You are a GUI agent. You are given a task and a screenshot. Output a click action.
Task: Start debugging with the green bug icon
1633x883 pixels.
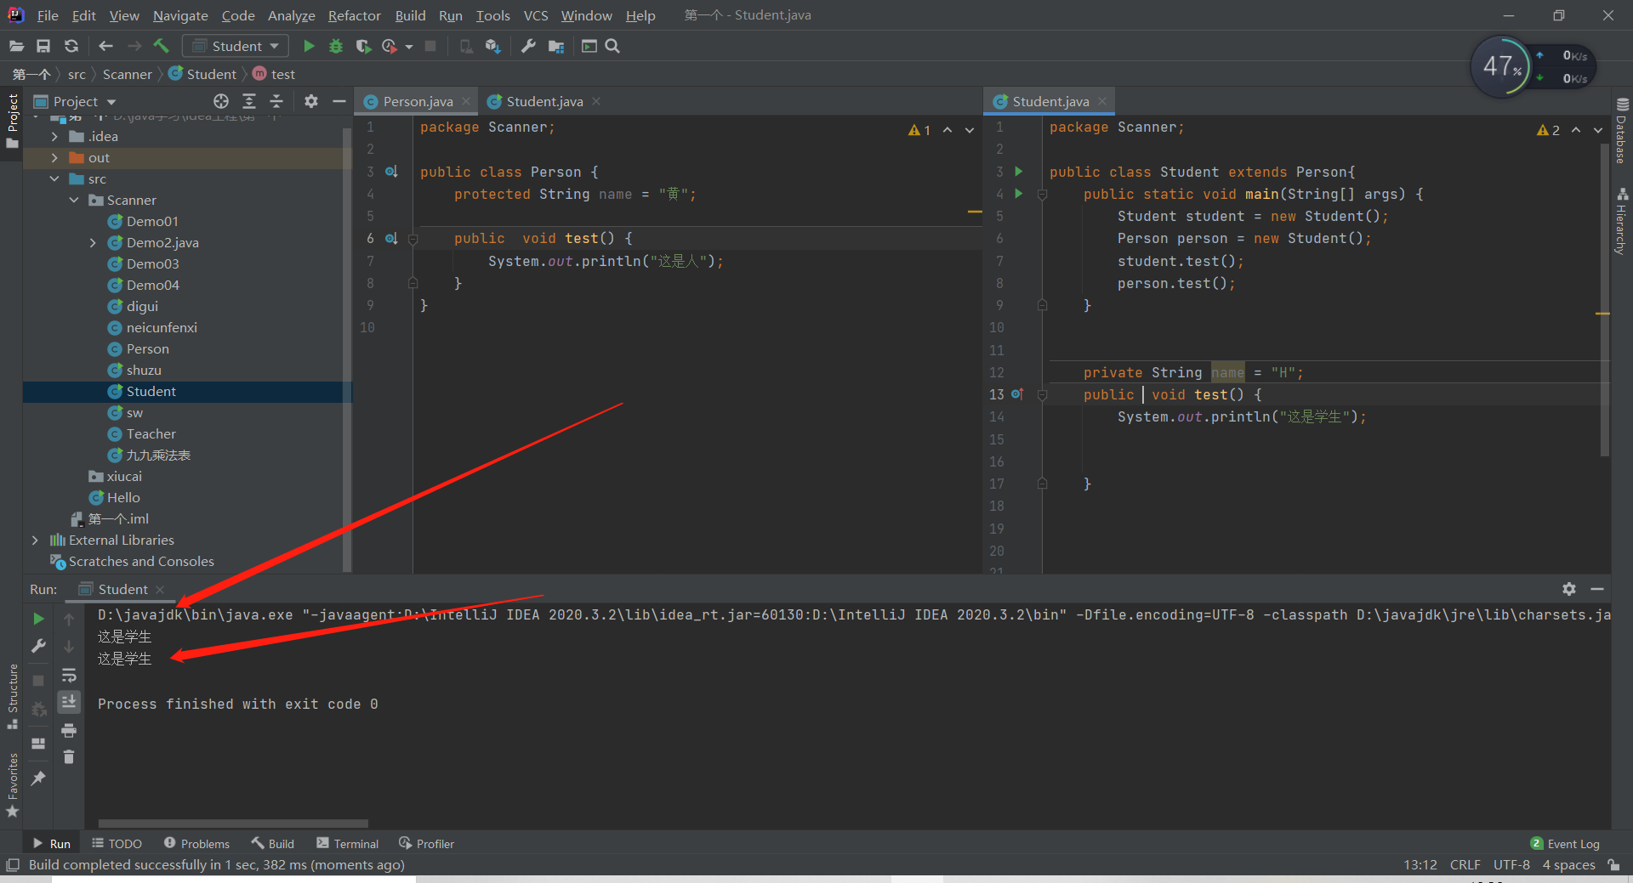(336, 46)
